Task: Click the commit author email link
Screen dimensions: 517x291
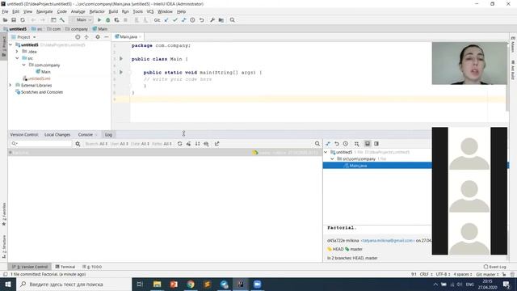Action: point(388,241)
